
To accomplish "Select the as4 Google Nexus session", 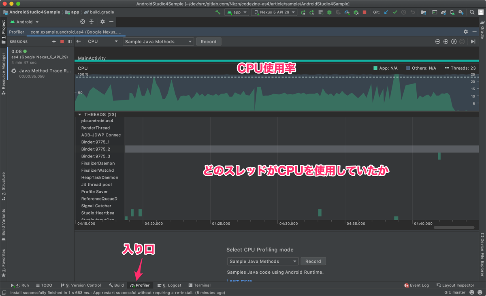I will (41, 57).
